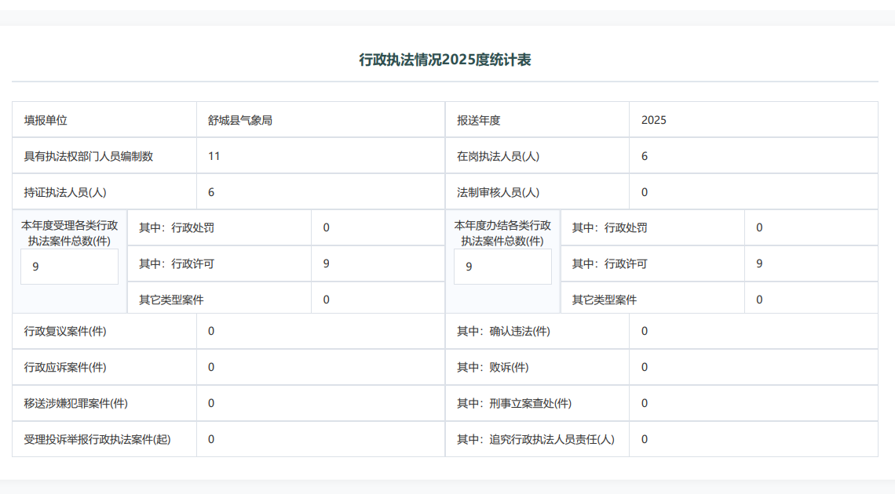
Task: Click 行政处罚 label under closed cases
Action: [609, 227]
